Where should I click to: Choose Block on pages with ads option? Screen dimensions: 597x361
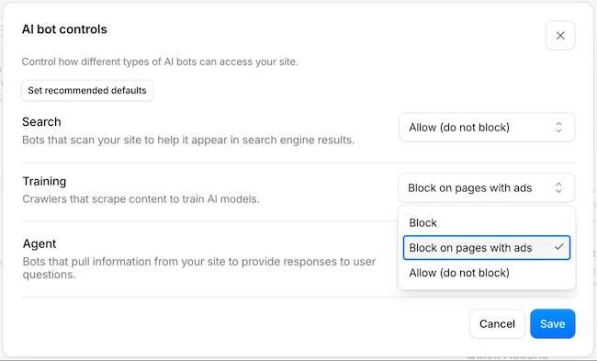click(486, 248)
